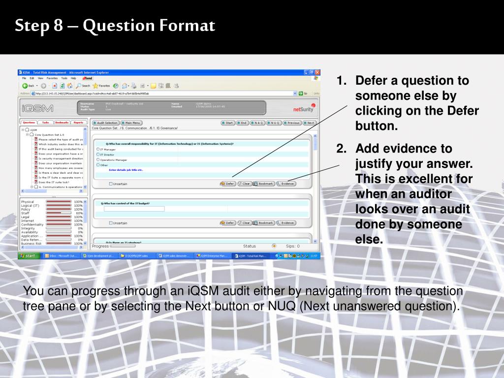Add Evidence for the IT responsibility question
Viewport: 504px width, 378px height.
point(286,184)
